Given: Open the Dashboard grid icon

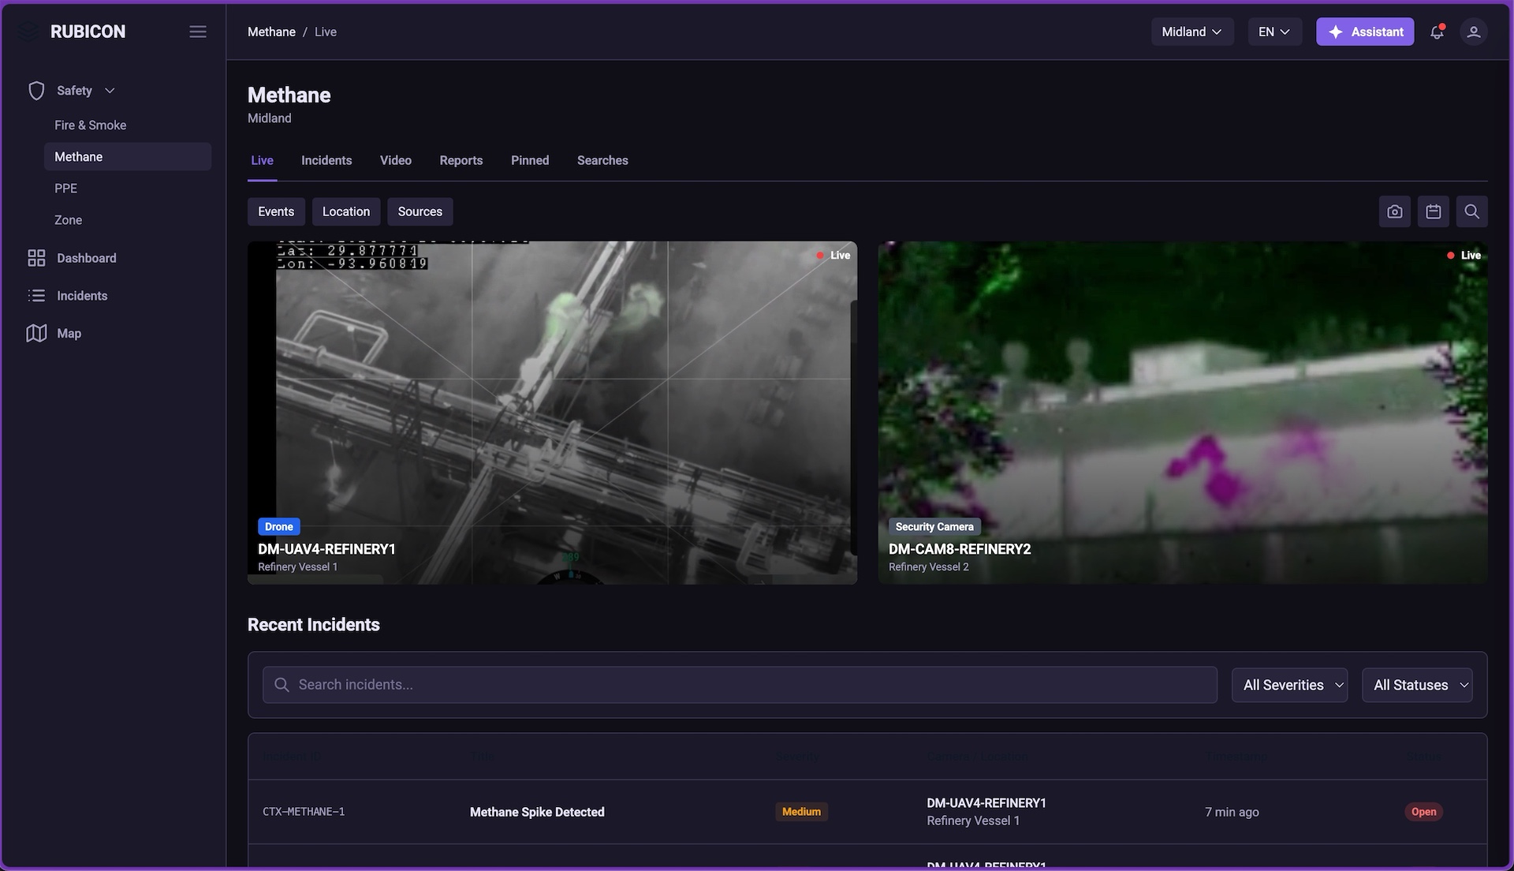Looking at the screenshot, I should (x=36, y=258).
